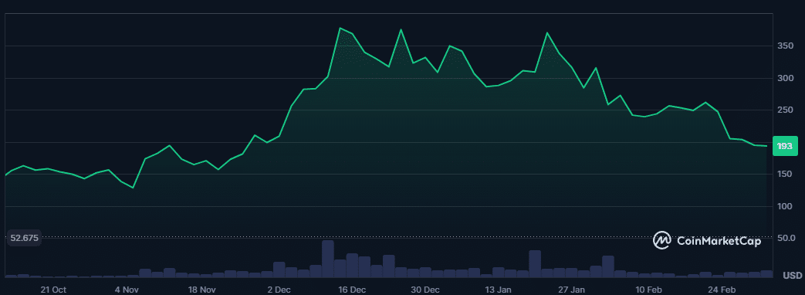Click the 18 Nov date label

click(201, 290)
